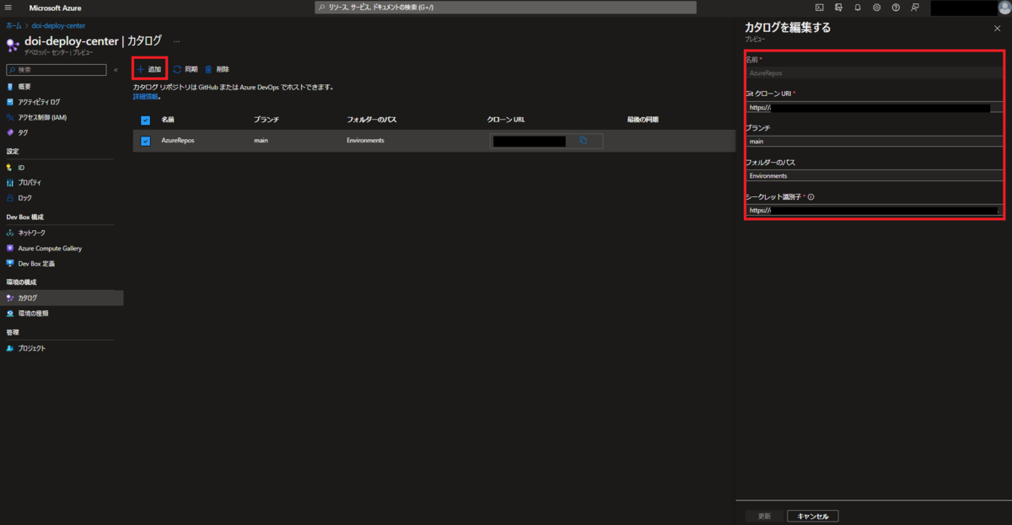Click the ブランチ column header

coord(266,120)
